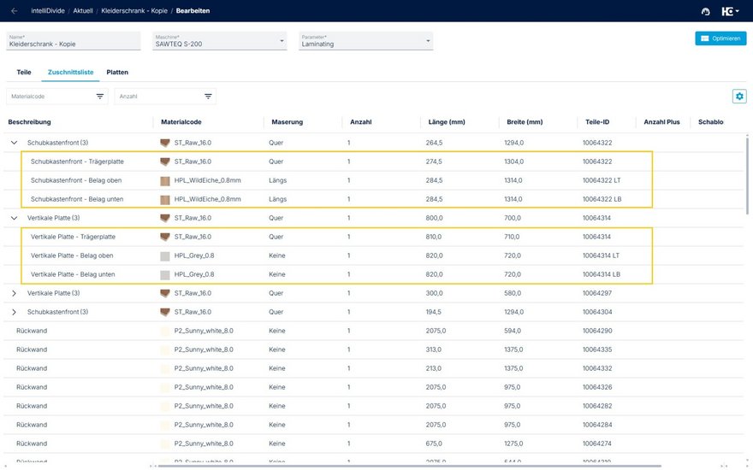
Task: Switch to the Teile tab
Action: [24, 73]
